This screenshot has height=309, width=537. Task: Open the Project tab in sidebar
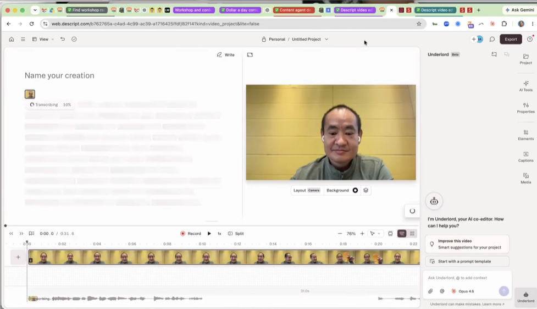[525, 59]
